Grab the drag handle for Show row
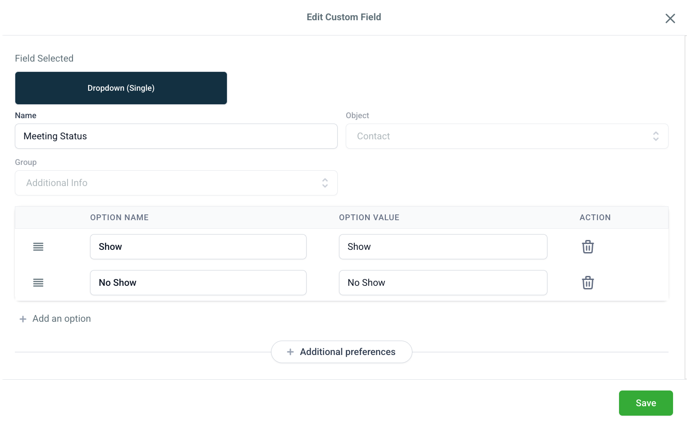Image resolution: width=687 pixels, height=426 pixels. pos(38,247)
